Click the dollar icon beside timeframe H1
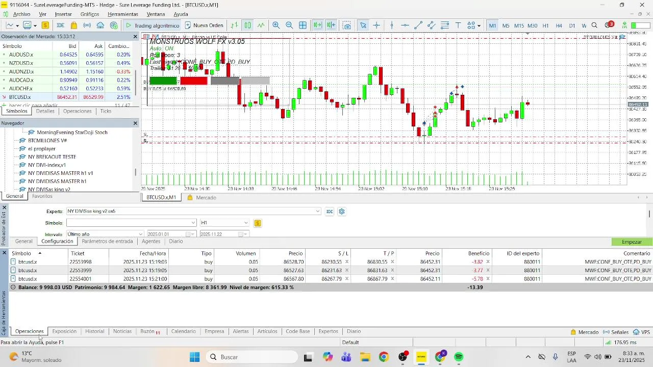Viewport: 653px width, 367px height. tap(258, 223)
